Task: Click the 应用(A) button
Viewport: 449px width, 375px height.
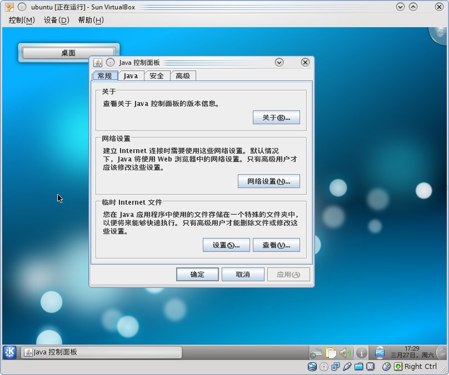Action: coord(288,275)
